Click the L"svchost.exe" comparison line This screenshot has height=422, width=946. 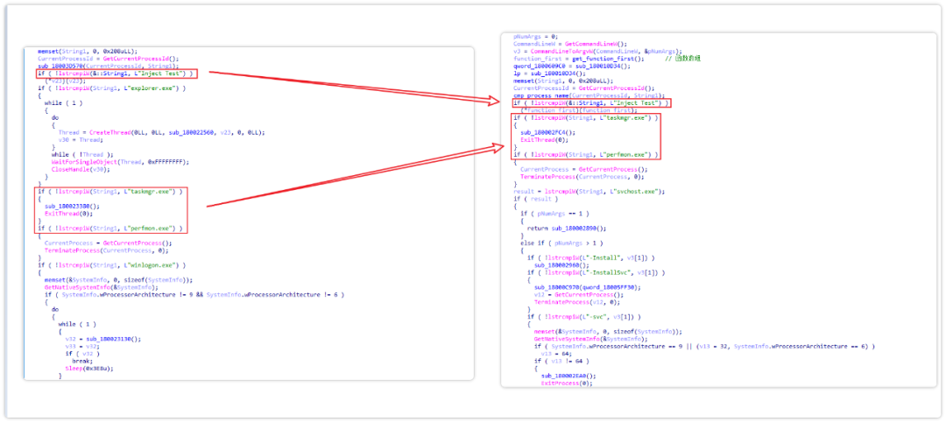click(x=589, y=191)
